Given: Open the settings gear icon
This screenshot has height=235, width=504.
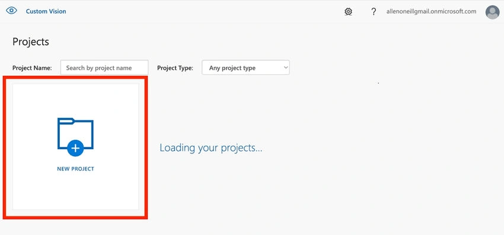Looking at the screenshot, I should 348,12.
